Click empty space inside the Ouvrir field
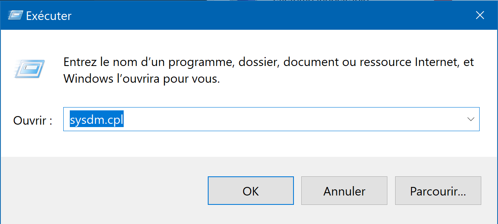 click(x=286, y=120)
